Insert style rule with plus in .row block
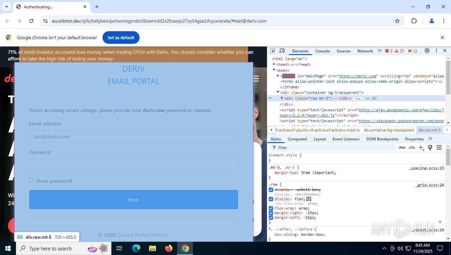The height and width of the screenshot is (255, 451). coord(440,222)
